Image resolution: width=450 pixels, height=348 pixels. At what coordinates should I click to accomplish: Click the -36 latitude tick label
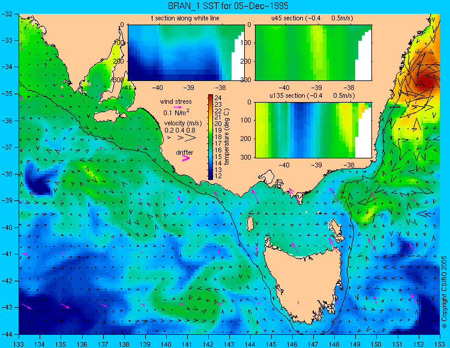point(7,121)
